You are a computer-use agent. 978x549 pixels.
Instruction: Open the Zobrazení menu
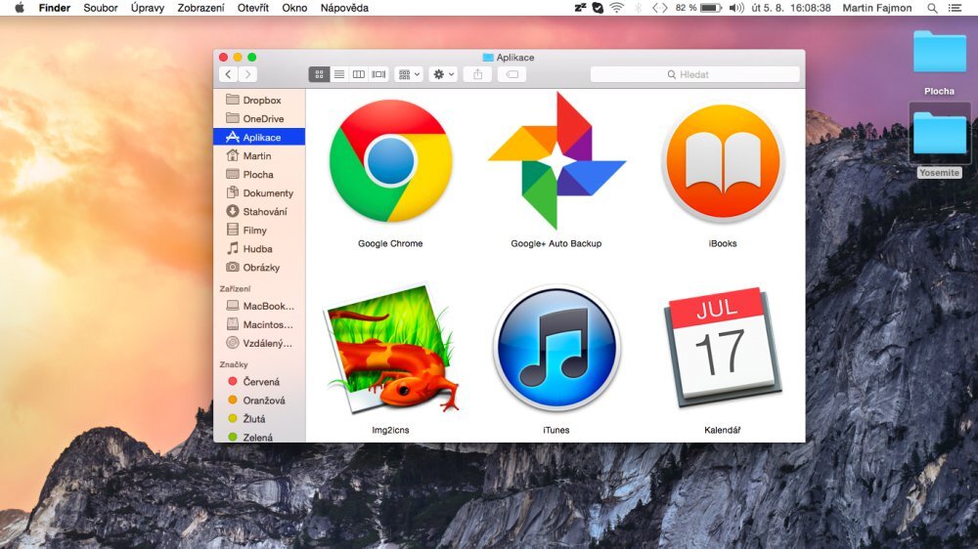(200, 8)
